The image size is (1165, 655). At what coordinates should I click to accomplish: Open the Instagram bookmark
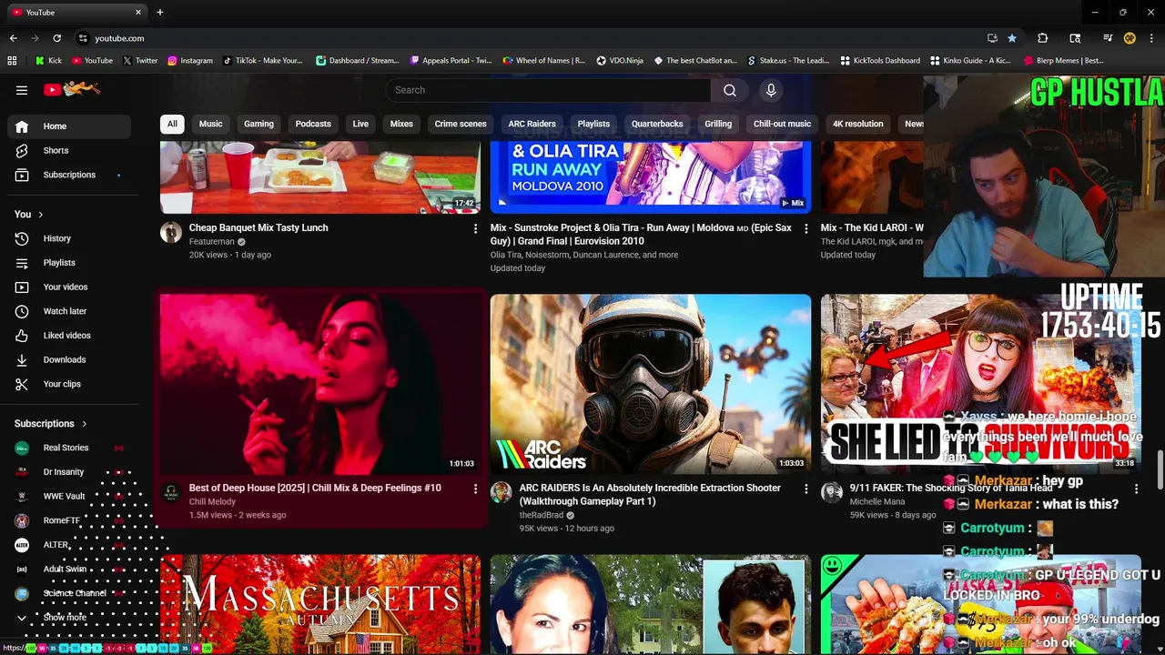pos(189,61)
